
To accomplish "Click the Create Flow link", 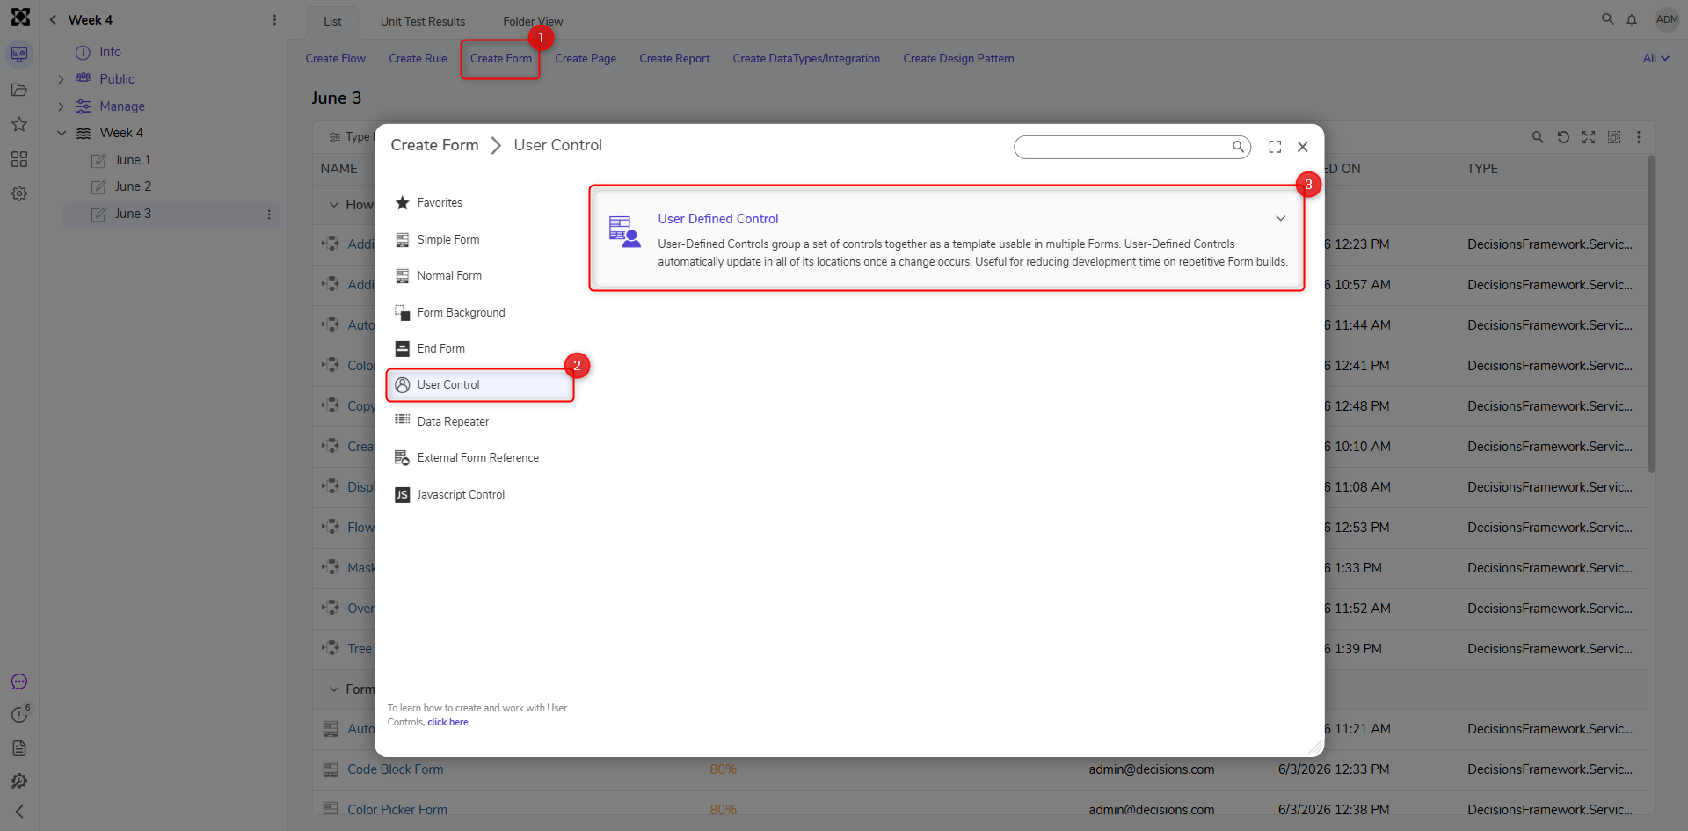I will click(336, 59).
